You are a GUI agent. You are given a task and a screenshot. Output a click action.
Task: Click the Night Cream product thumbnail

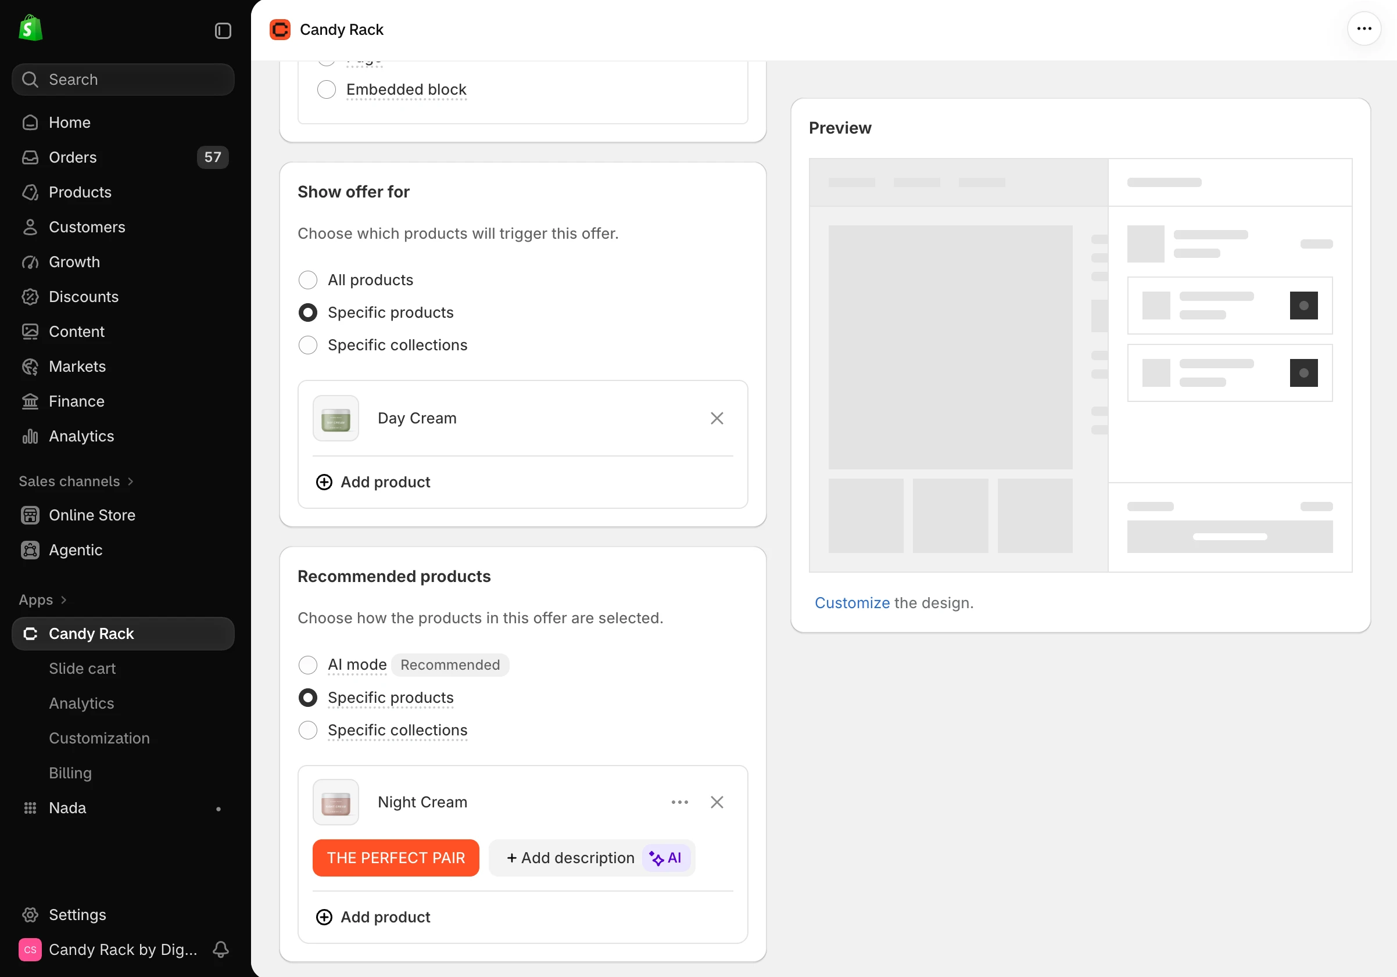coord(335,802)
